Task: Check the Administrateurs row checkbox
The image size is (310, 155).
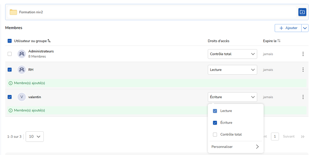Action: tap(10, 54)
